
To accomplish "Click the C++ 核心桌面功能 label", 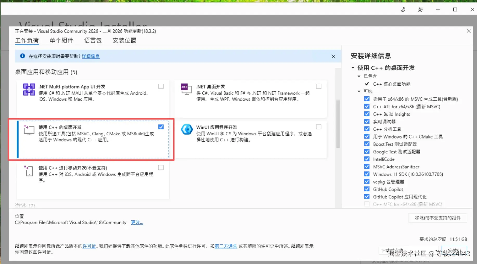I will click(x=392, y=84).
